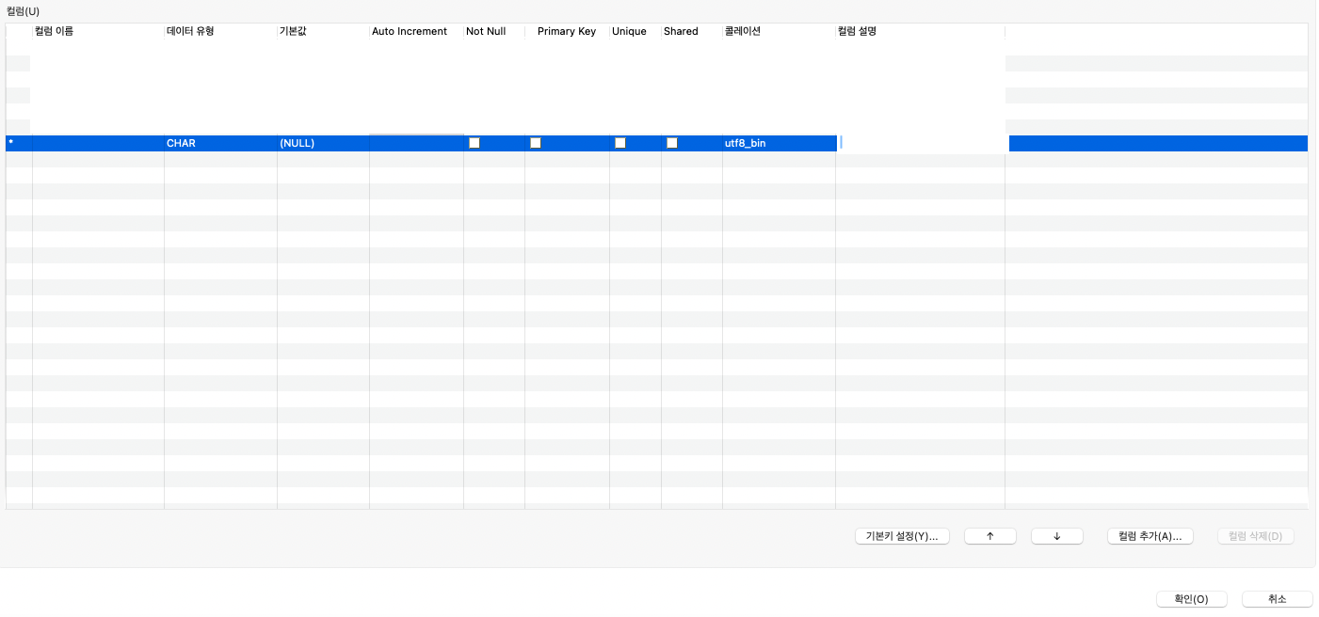Screen dimensions: 1319x617
Task: Click the move column up arrow
Action: [989, 535]
